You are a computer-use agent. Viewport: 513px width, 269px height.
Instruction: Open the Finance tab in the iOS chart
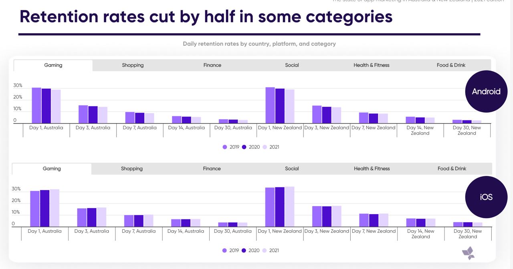pyautogui.click(x=212, y=169)
